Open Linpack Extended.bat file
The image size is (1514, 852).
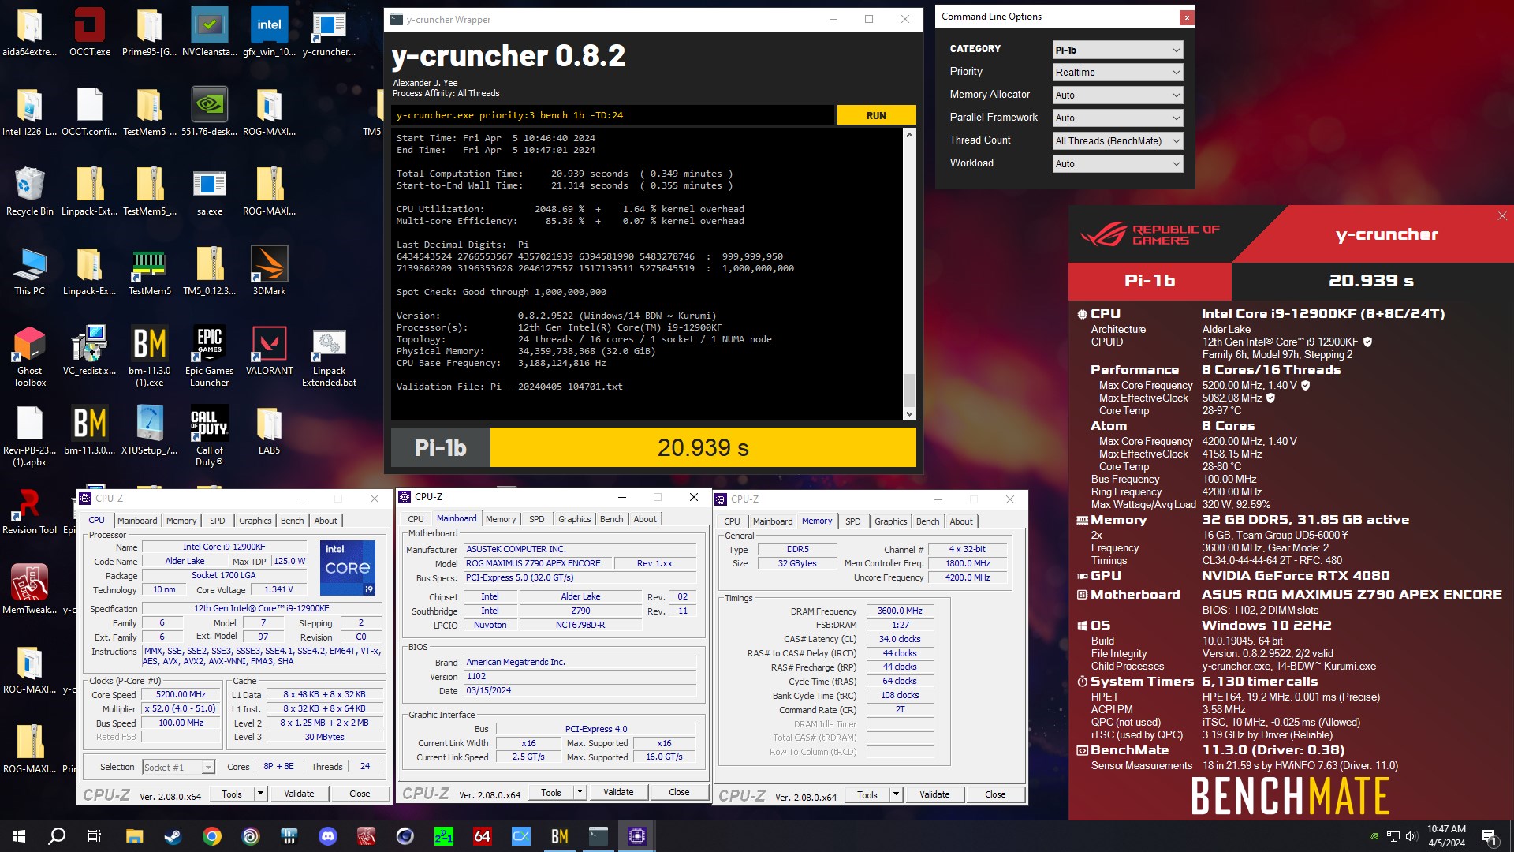(x=329, y=357)
